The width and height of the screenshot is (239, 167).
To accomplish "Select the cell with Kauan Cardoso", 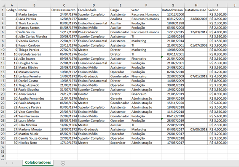I will point(34,45).
